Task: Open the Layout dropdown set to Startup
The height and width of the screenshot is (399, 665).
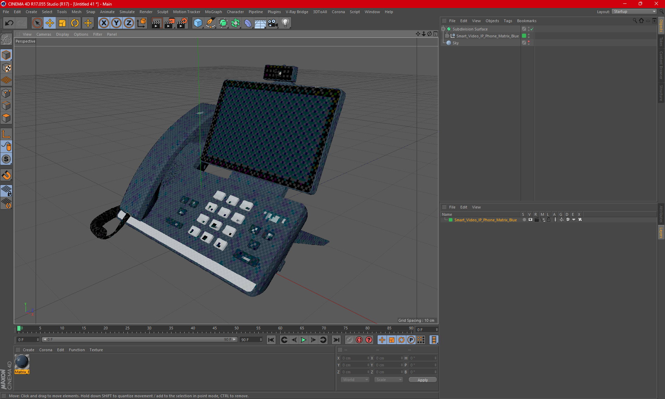Action: 634,11
